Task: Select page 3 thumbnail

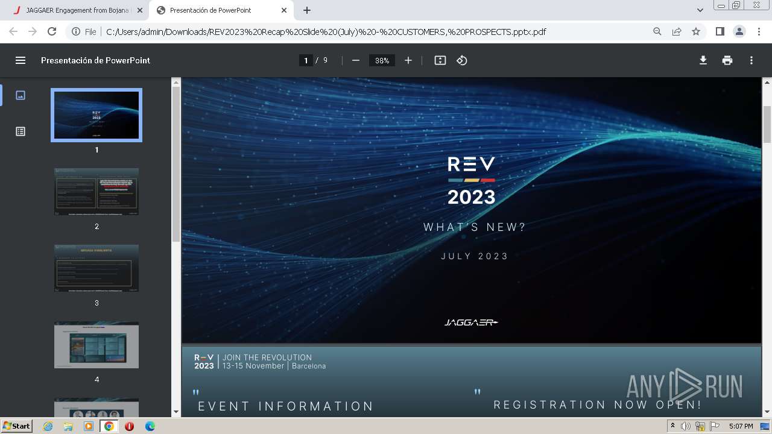Action: [x=96, y=268]
